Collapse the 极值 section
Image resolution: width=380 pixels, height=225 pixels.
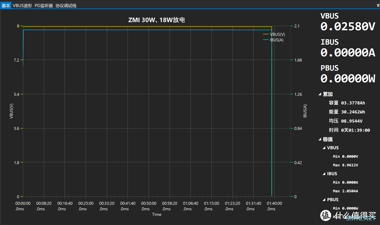tap(320, 139)
